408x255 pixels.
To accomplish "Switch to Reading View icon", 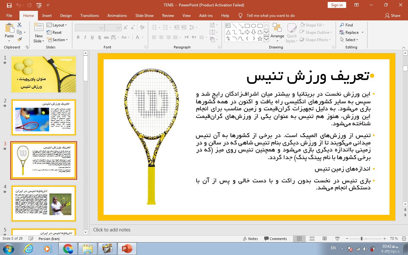I will pos(324,238).
